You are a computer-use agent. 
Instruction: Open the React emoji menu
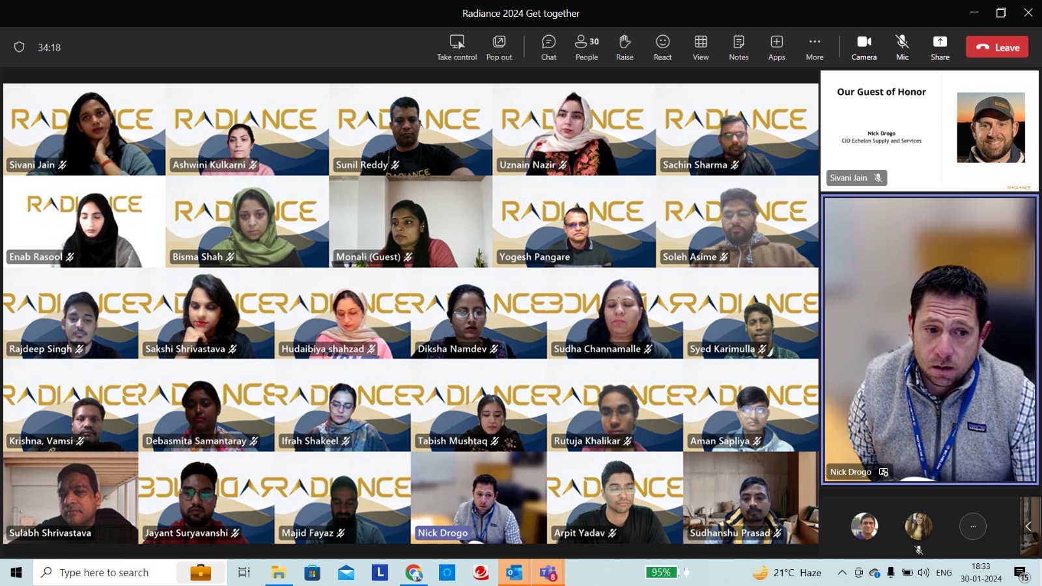662,48
